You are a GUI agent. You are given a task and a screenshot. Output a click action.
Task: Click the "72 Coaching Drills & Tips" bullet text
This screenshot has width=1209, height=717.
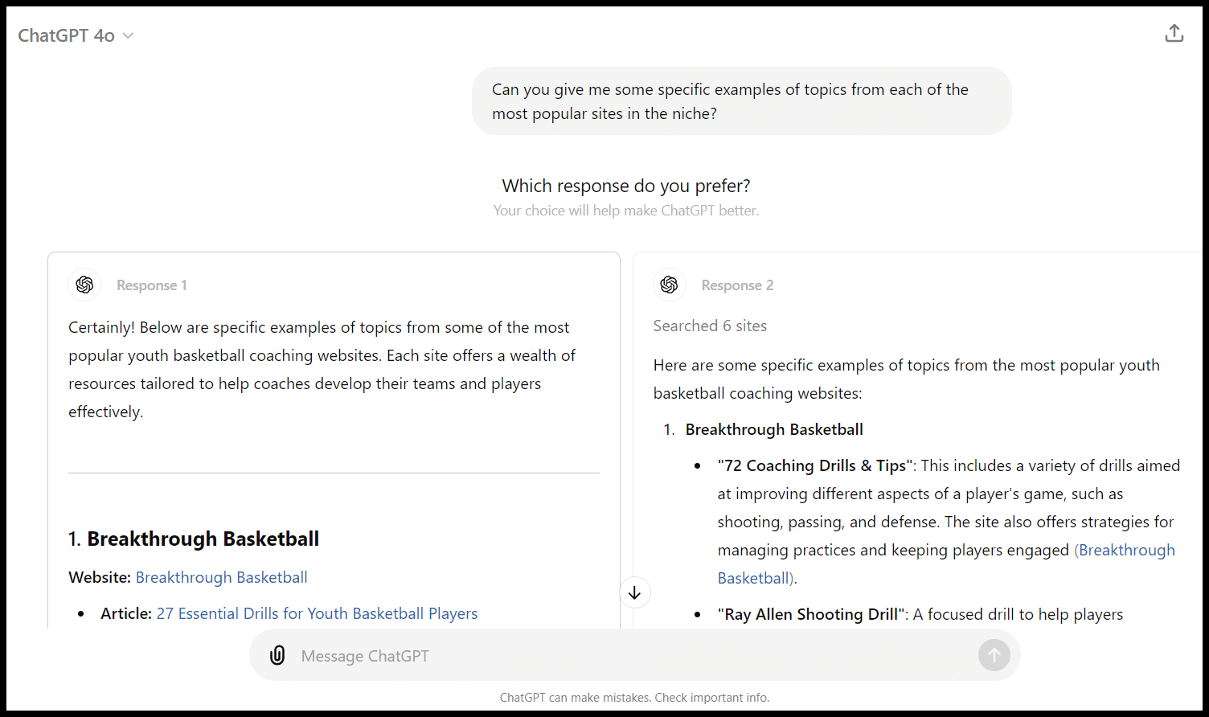[815, 465]
